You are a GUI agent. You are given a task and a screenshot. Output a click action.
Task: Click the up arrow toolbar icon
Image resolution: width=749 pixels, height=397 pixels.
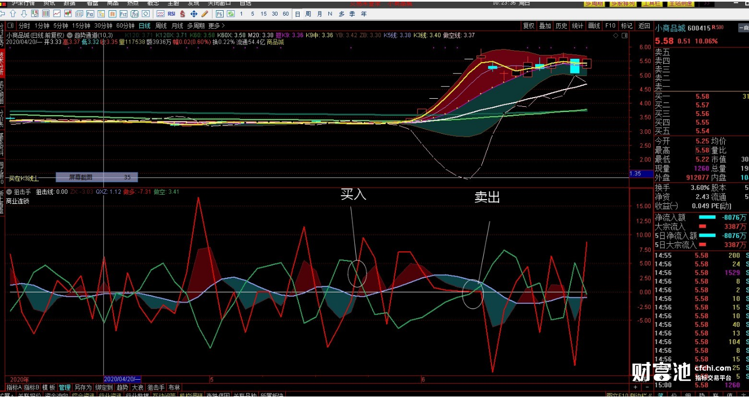[x=13, y=13]
